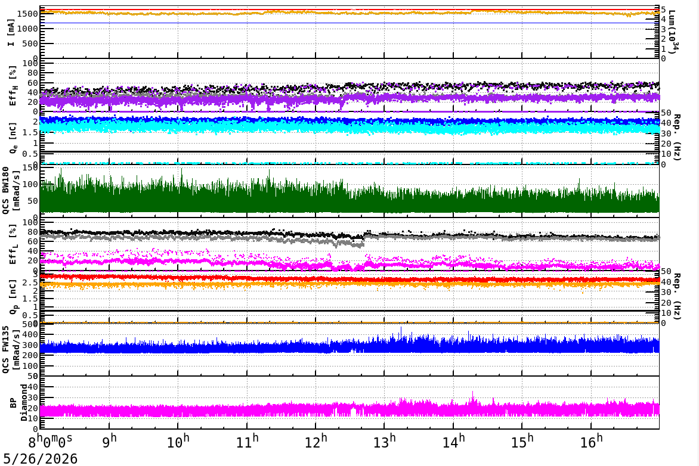The image size is (699, 466).
Task: Click the 1000 tick on current axis
Action: (28, 29)
